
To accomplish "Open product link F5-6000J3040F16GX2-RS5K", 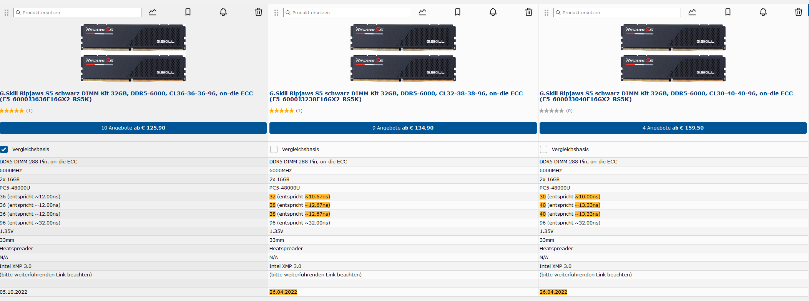I will [x=666, y=96].
